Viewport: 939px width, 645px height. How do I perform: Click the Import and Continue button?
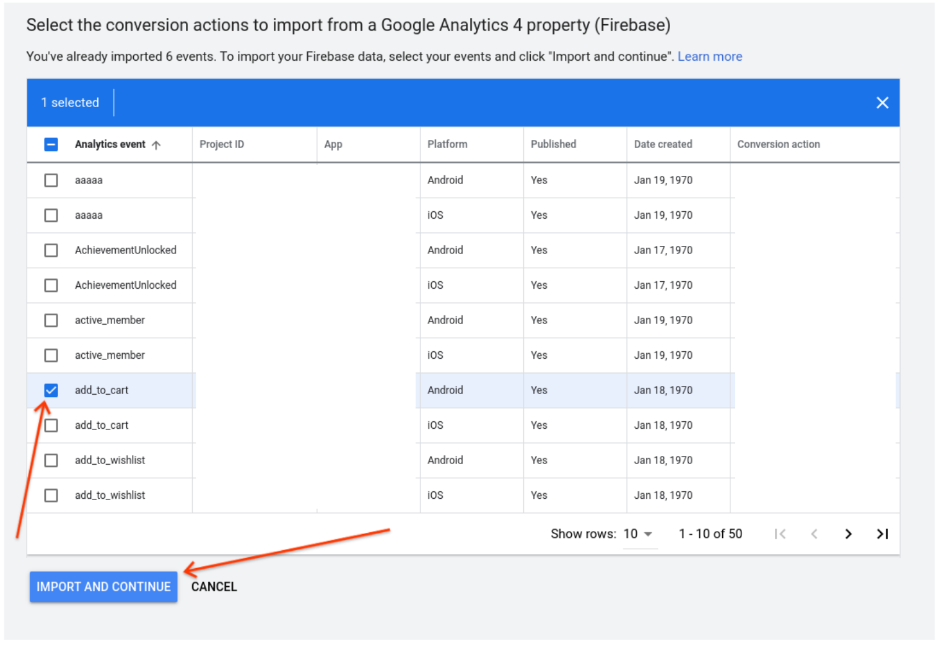coord(103,587)
